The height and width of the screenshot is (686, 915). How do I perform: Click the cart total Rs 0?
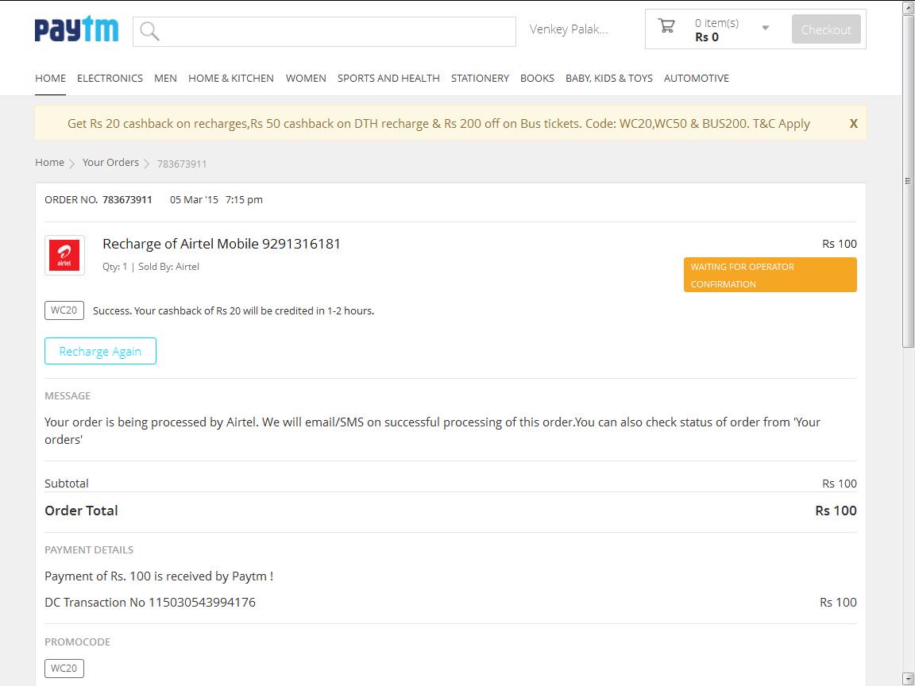click(707, 37)
